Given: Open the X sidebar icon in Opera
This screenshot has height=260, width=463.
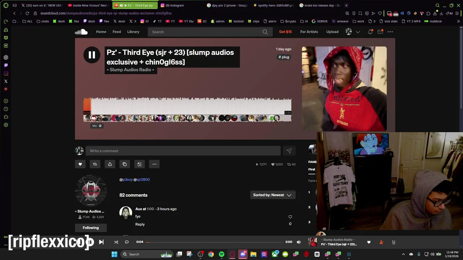Looking at the screenshot, I should coord(6,81).
